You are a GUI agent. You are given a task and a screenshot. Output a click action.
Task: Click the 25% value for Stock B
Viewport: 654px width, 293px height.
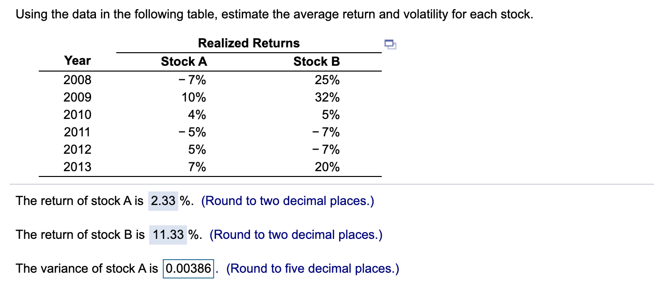(x=327, y=80)
